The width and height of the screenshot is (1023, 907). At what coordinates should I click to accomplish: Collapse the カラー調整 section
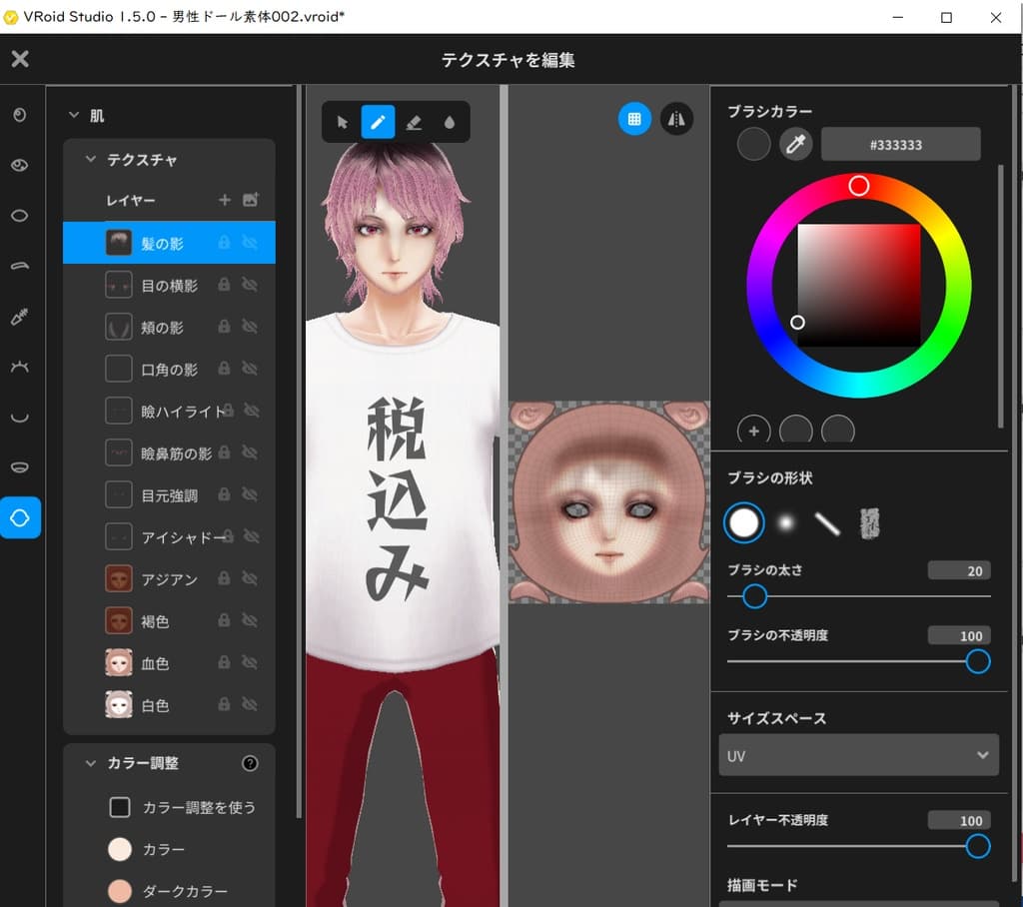click(x=90, y=763)
